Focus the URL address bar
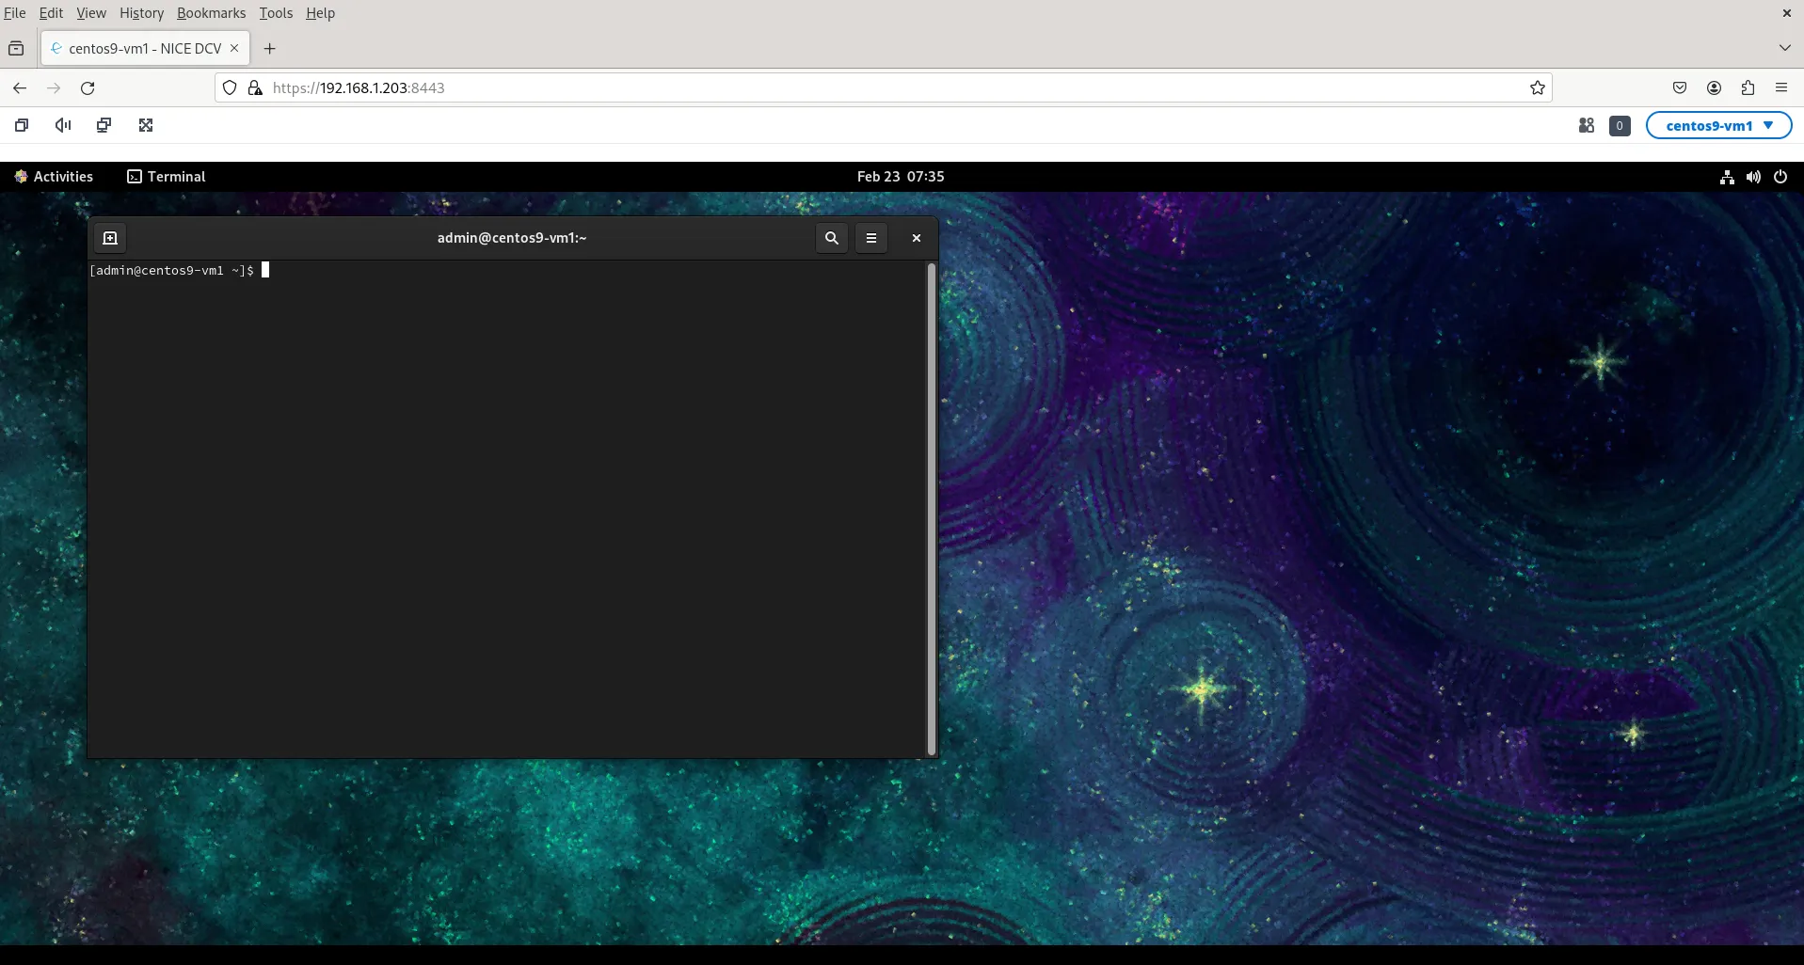This screenshot has height=965, width=1804. click(883, 87)
